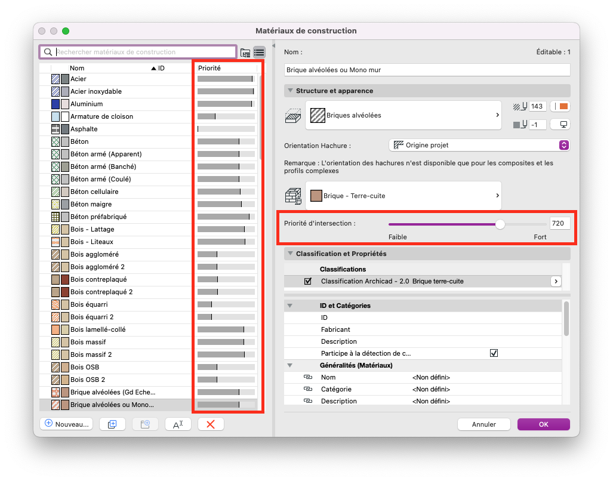The image size is (613, 481).
Task: Switch to flat list view icon
Action: point(259,53)
